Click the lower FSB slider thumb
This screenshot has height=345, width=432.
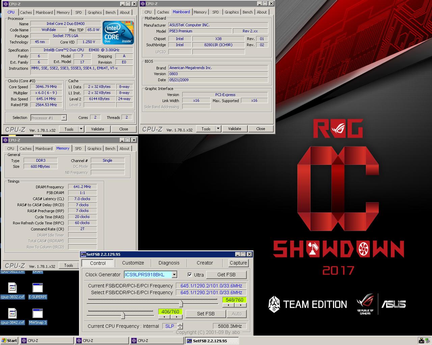tap(123, 316)
